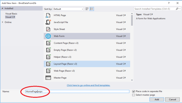The image size is (182, 103).
Task: Select the "Style Sheet" template name
Action: pyautogui.click(x=59, y=29)
